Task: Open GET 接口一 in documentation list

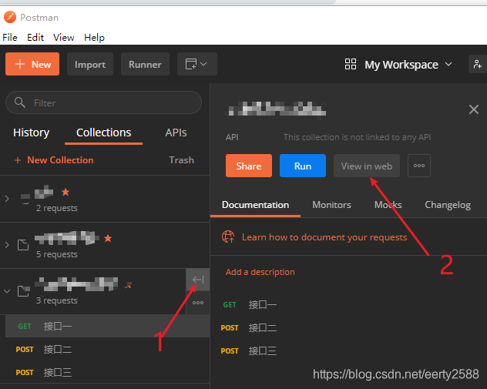Action: (250, 304)
